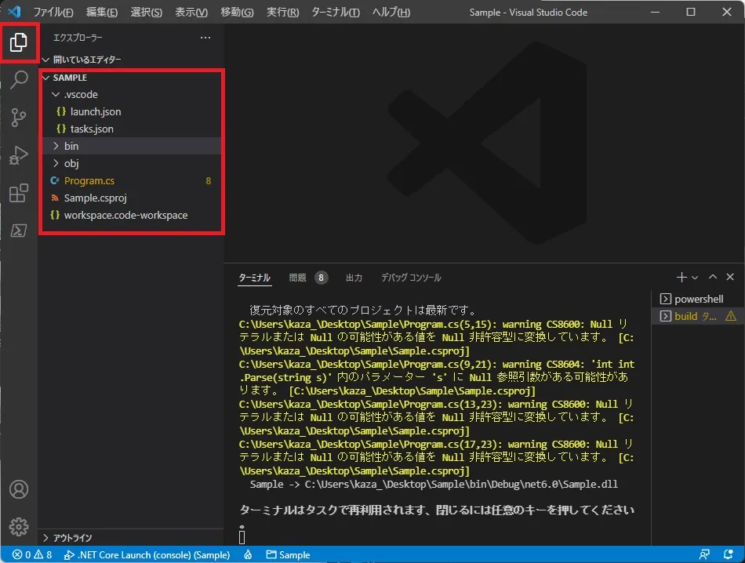Screen dimensions: 745x563
Task: Open the Manage gear icon
Action: tap(19, 526)
